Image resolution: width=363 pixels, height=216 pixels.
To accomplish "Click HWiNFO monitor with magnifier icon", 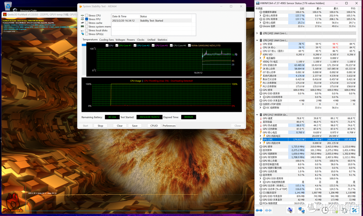I will (x=290, y=210).
